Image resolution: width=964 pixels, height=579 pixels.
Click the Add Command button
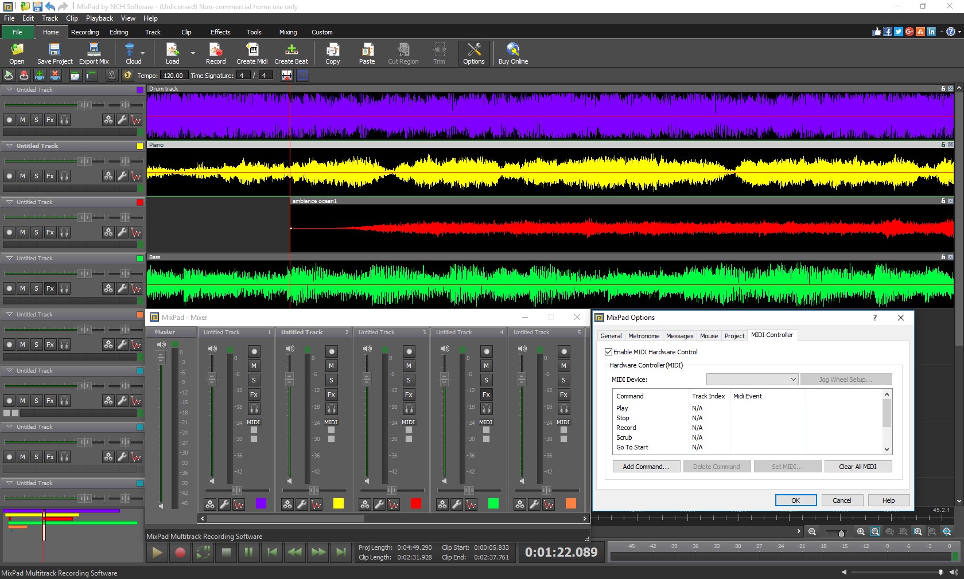(x=646, y=466)
